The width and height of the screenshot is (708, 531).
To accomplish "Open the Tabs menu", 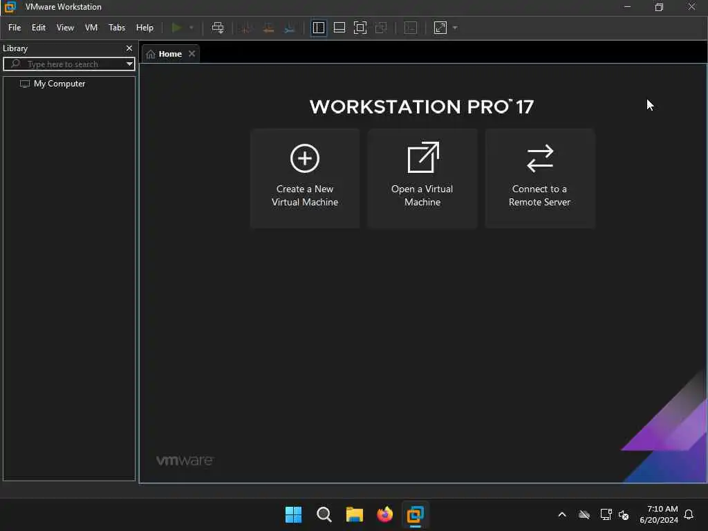I will (x=116, y=28).
